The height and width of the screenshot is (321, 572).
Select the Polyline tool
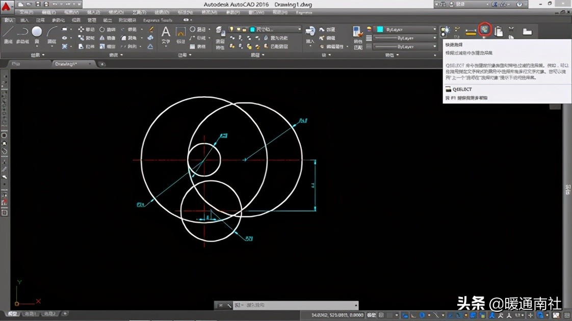[x=22, y=33]
